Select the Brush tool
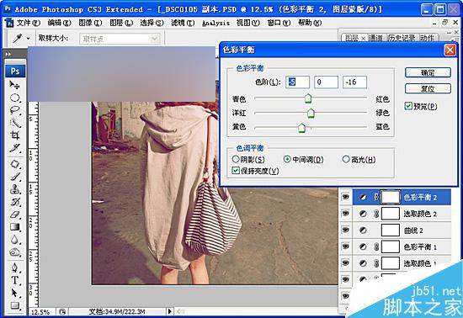Screen dimensions: 463x318 14,177
